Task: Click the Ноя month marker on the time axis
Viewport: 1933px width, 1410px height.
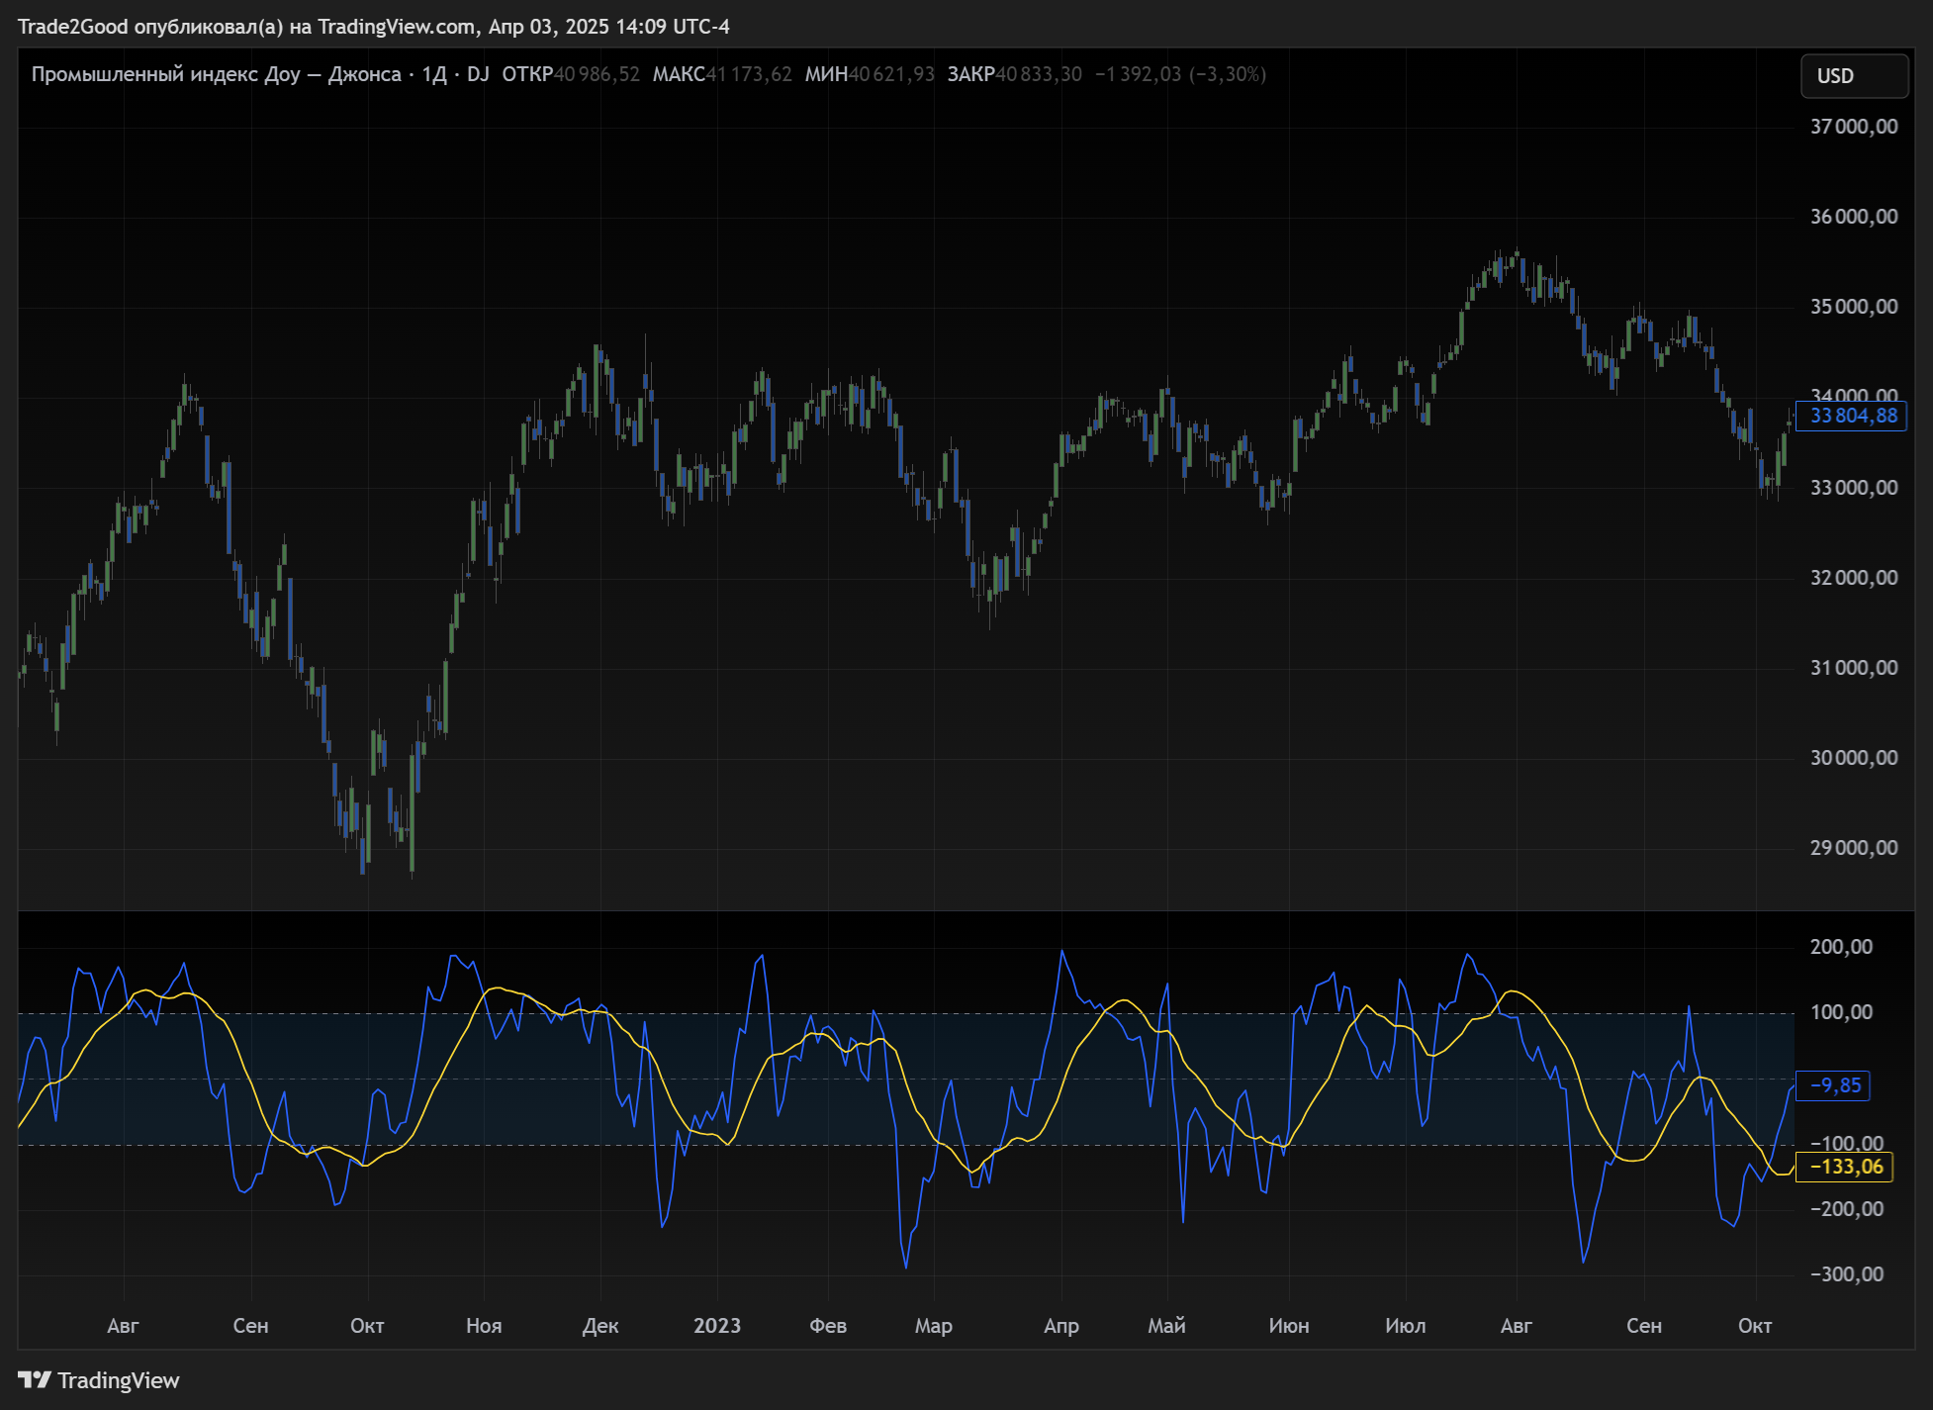Action: [x=484, y=1326]
